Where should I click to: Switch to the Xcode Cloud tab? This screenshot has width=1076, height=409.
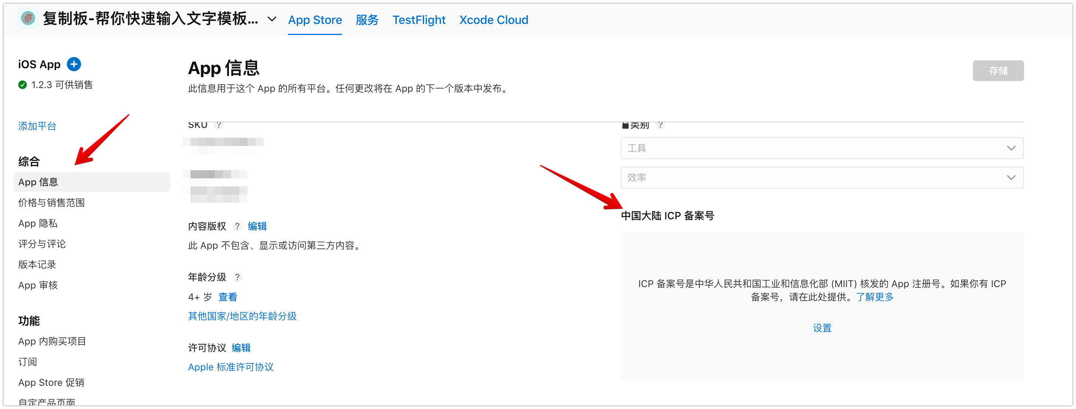point(493,20)
